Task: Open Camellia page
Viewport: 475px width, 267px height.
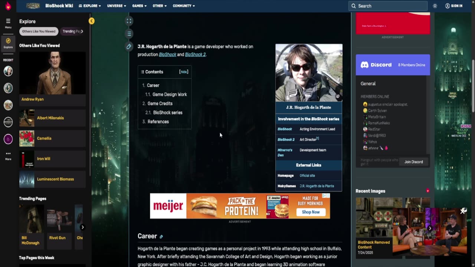Action: [52, 138]
